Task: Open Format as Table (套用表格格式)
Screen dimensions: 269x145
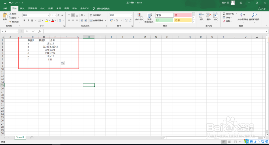Action: 149,18
